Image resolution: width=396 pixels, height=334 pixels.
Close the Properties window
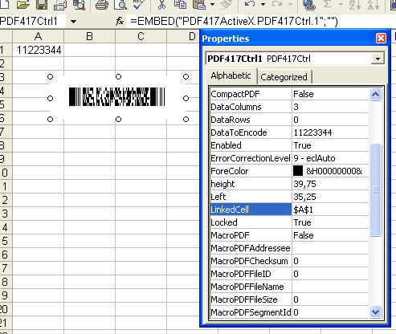click(x=381, y=39)
